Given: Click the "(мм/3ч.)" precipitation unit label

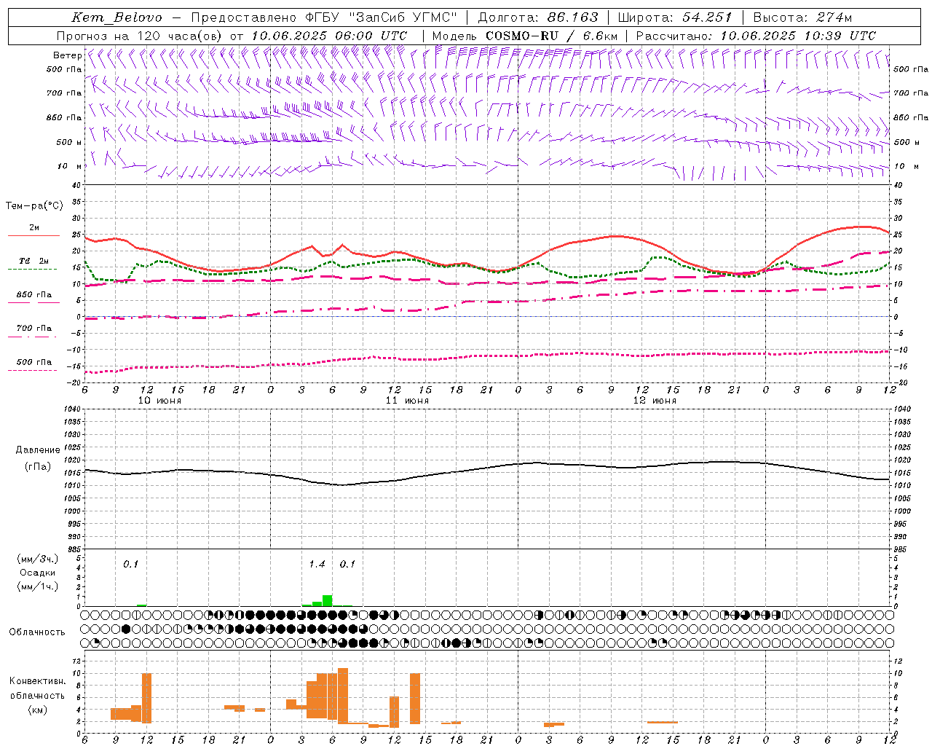Looking at the screenshot, I should coord(37,559).
